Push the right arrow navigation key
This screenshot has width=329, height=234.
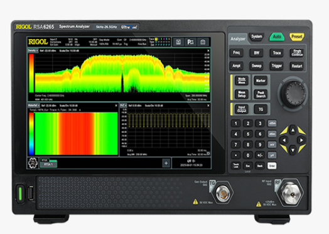301,140
